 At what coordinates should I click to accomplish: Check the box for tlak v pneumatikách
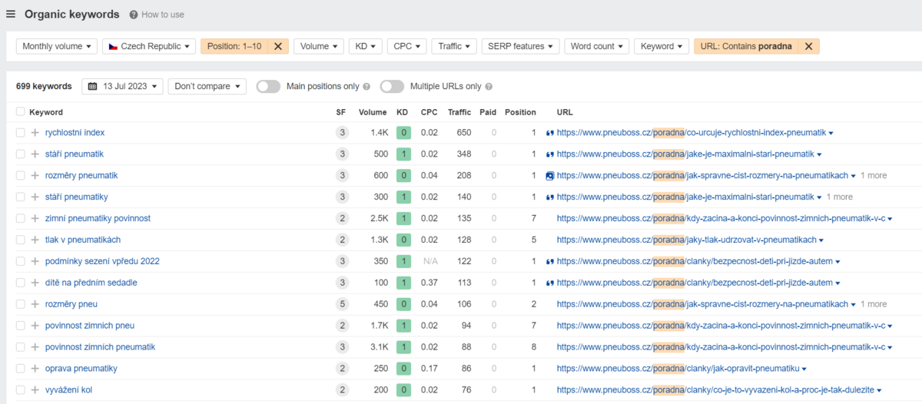[x=21, y=240]
